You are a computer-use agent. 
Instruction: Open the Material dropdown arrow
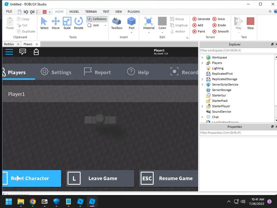point(149,33)
